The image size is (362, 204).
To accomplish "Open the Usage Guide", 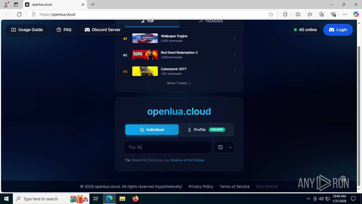I will [x=27, y=30].
